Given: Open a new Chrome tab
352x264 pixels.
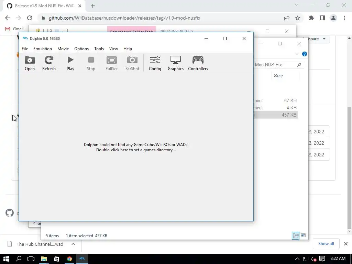Looking at the screenshot, I should coord(93,6).
